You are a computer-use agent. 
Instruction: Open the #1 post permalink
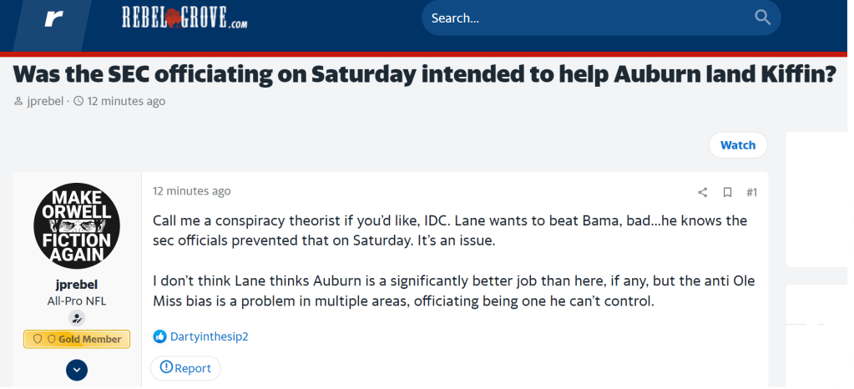pyautogui.click(x=751, y=193)
